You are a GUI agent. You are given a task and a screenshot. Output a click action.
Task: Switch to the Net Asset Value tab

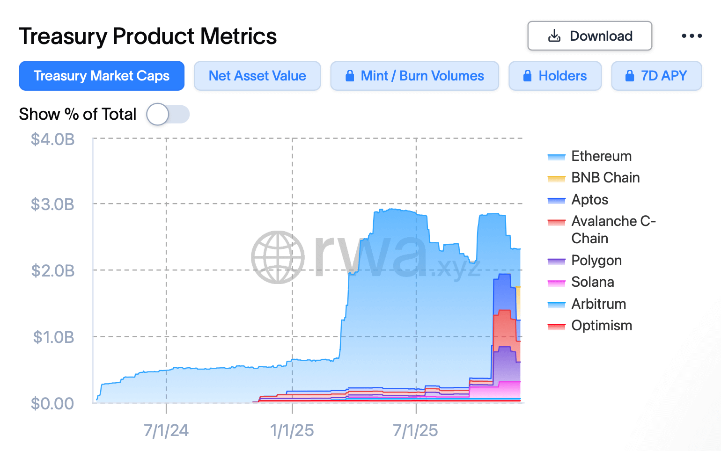point(257,76)
